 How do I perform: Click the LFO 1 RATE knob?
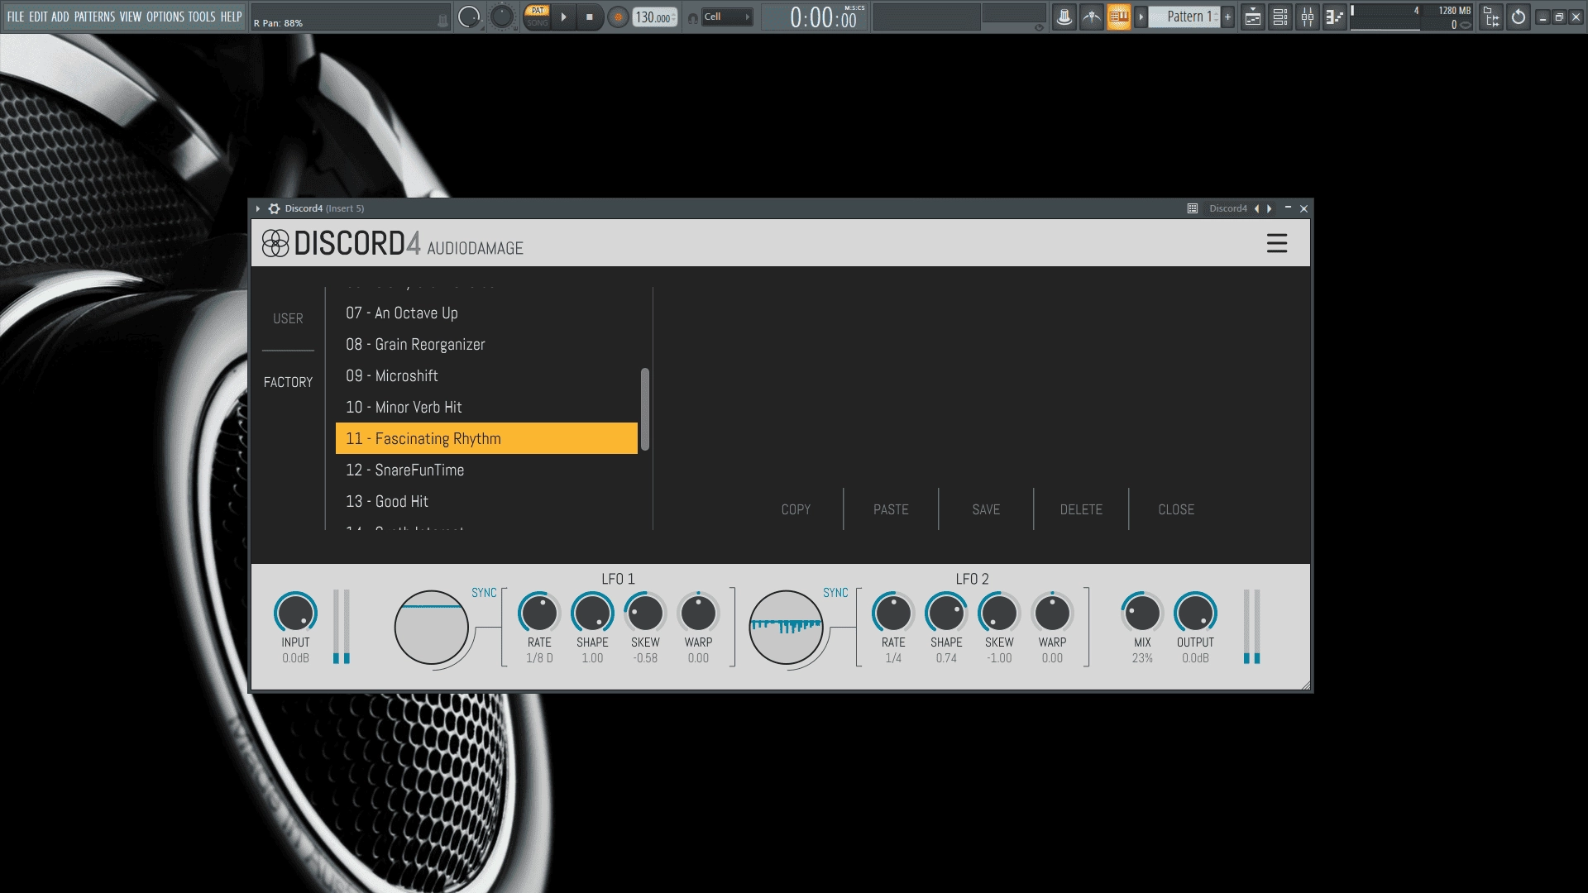pyautogui.click(x=539, y=613)
